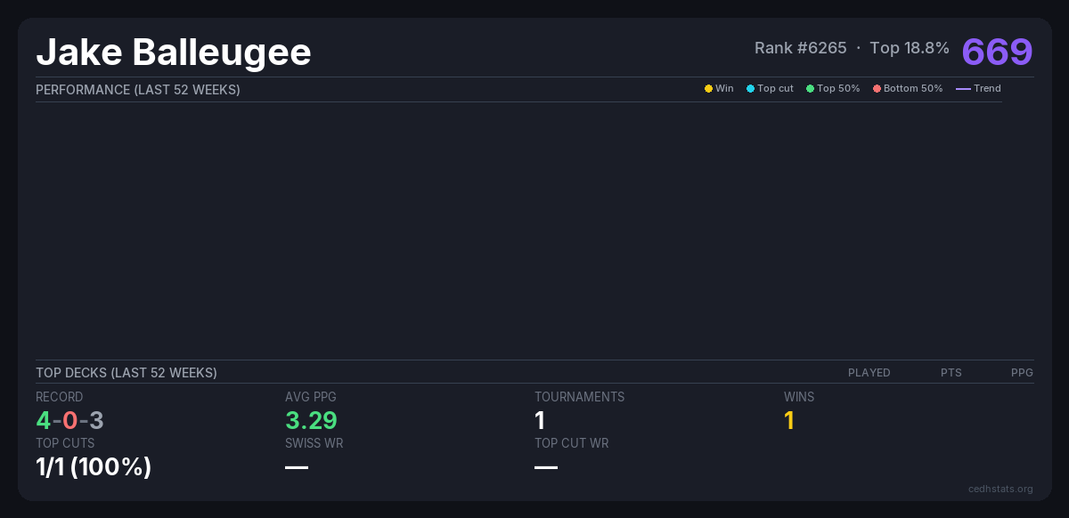1069x518 pixels.
Task: Click the 1/1 (100%) top cuts value
Action: (x=94, y=466)
